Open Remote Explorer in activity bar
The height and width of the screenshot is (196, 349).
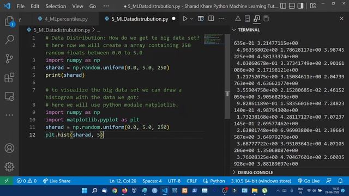(x=9, y=96)
